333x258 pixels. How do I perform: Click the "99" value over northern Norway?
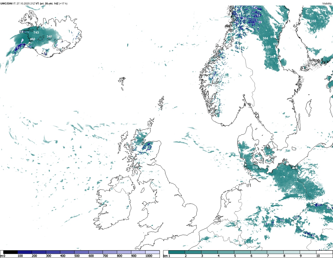pyautogui.click(x=260, y=22)
